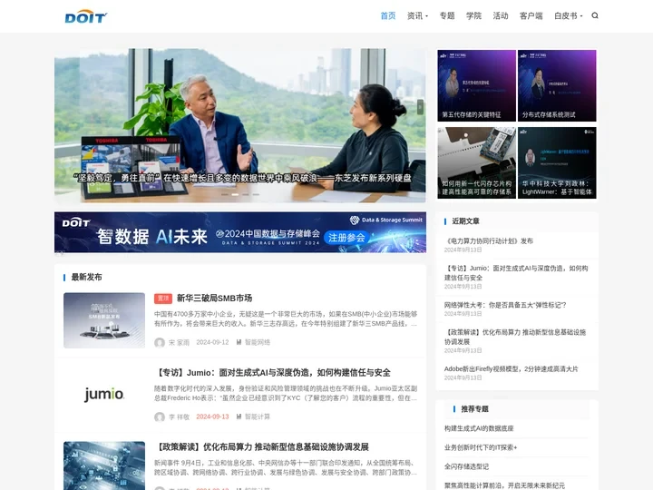This screenshot has width=653, height=490.
Task: Open 构建生成式AI的数据底座 topic
Action: click(x=479, y=428)
